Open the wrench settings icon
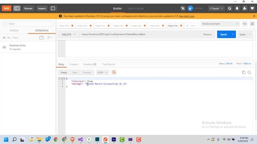 (x=245, y=8)
